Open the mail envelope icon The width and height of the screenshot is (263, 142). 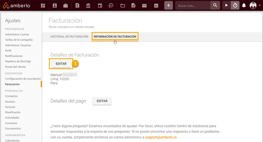[144, 6]
